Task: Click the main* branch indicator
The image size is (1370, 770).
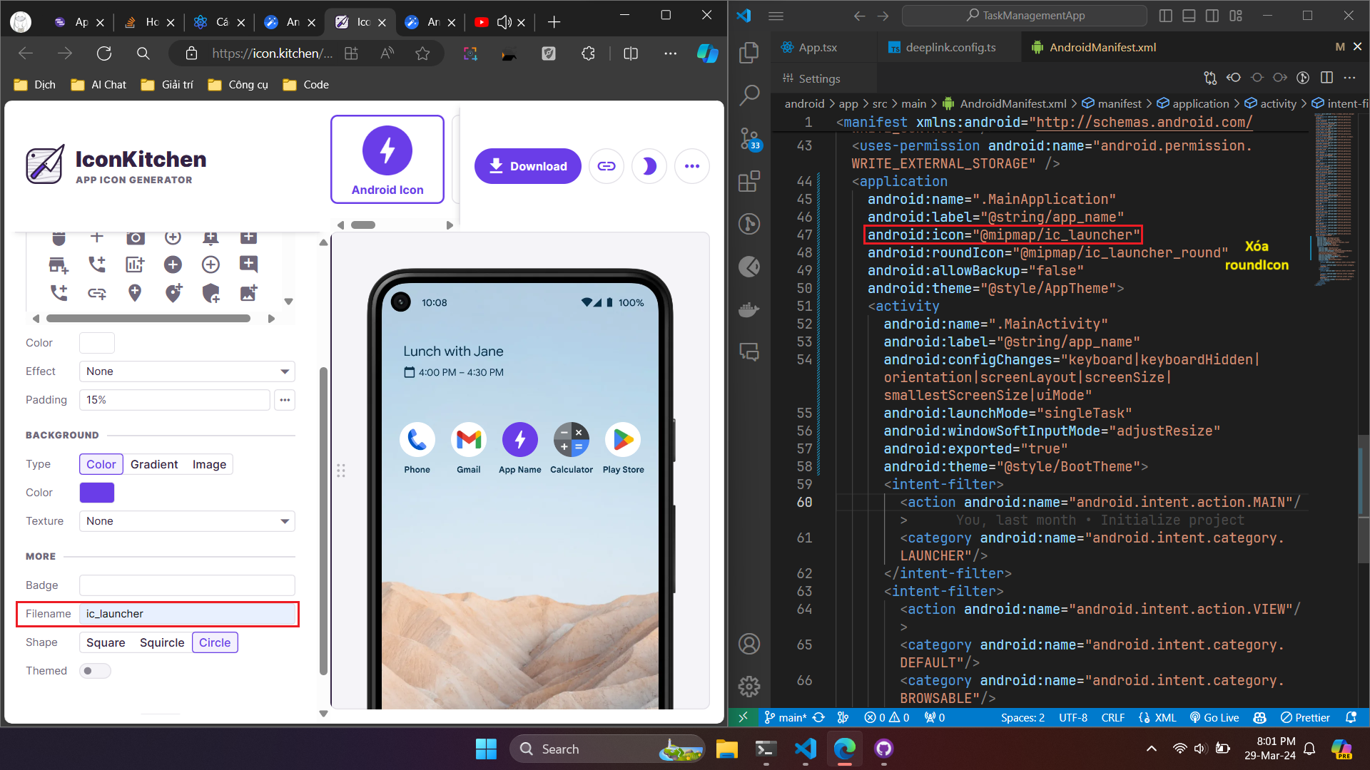Action: (x=784, y=718)
